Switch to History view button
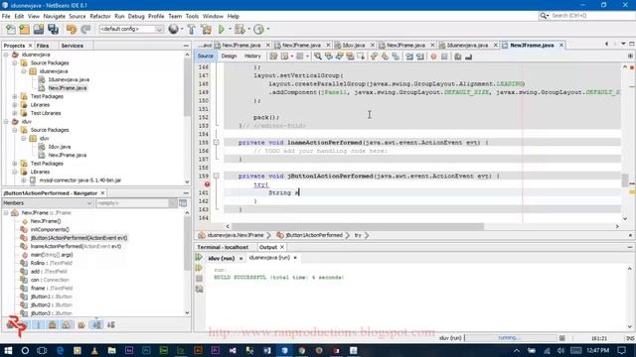 [x=252, y=57]
